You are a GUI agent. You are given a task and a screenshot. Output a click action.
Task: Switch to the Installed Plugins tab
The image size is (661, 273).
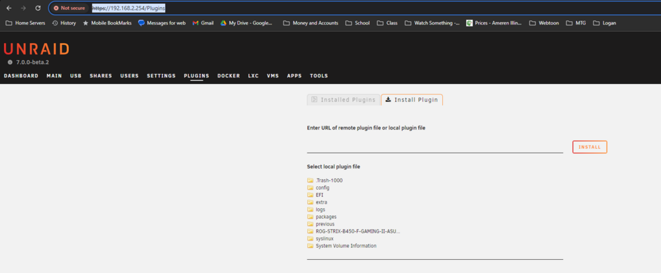click(344, 100)
